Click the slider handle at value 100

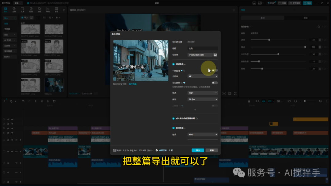click(x=305, y=47)
